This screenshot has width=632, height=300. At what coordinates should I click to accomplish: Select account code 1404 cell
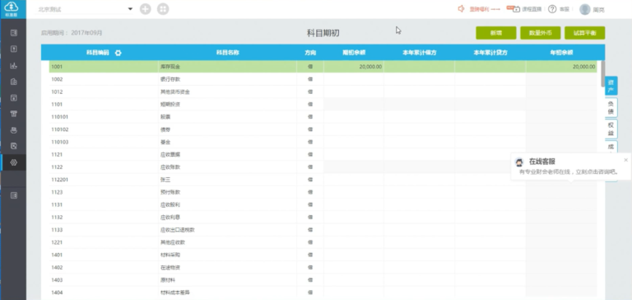click(104, 293)
